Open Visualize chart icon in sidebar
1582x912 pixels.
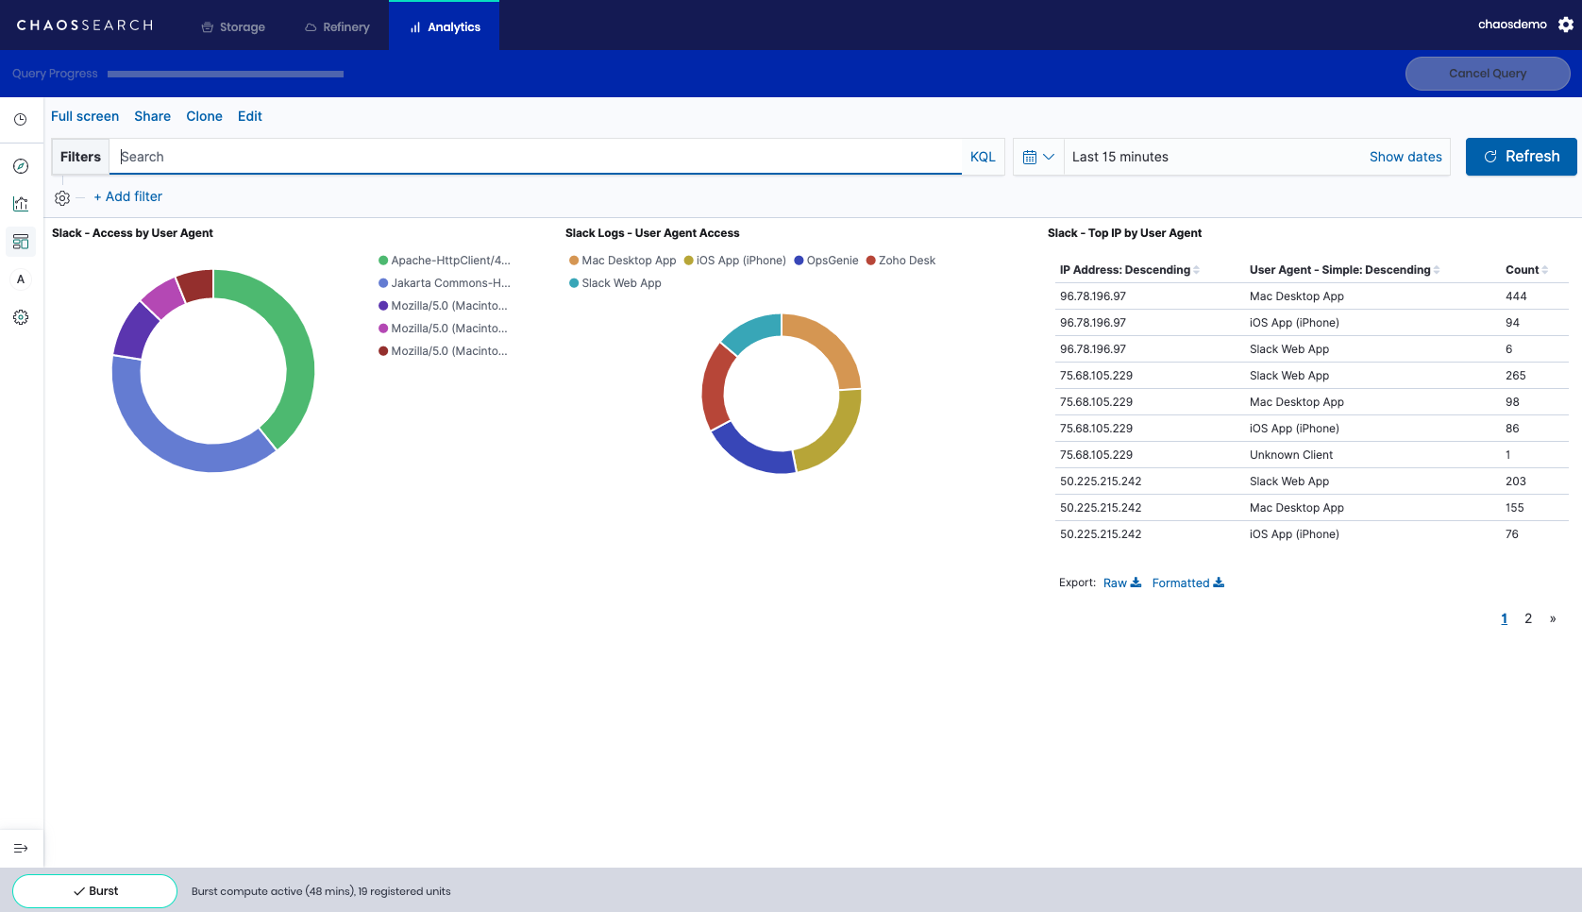pos(21,204)
